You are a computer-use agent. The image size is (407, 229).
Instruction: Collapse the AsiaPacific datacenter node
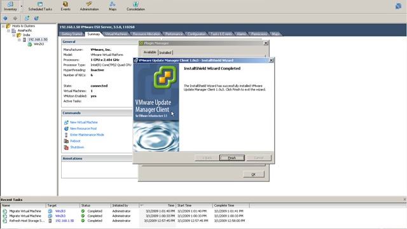[8, 31]
